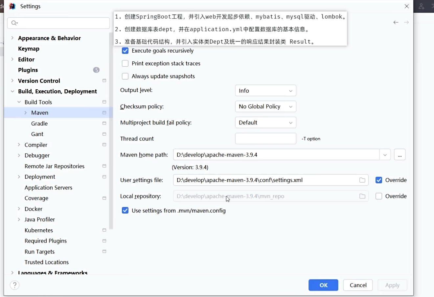Click project-level icon next to Gant
434x297 pixels.
(x=104, y=134)
